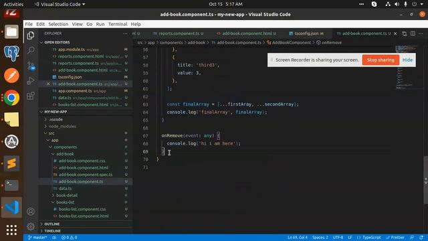Open editor more actions ellipsis

point(421,33)
